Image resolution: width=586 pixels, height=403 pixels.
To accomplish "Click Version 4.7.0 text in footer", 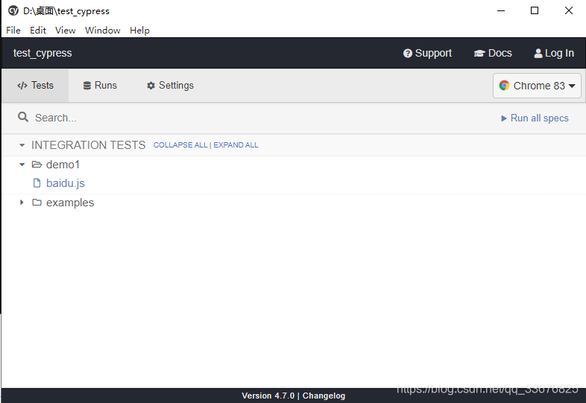I will [268, 396].
